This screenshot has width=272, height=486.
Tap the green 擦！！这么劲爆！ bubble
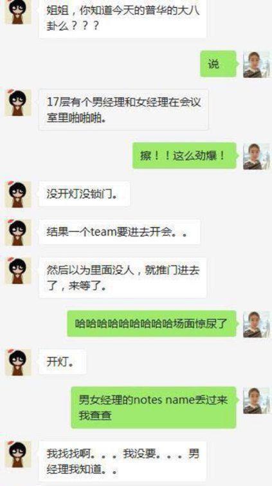click(x=185, y=156)
